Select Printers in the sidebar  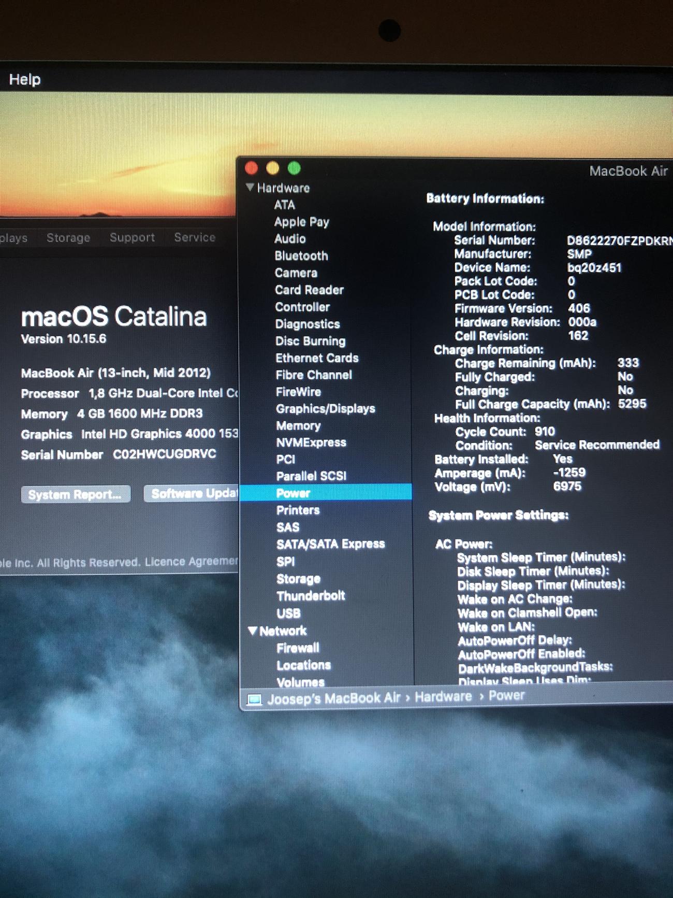point(298,510)
